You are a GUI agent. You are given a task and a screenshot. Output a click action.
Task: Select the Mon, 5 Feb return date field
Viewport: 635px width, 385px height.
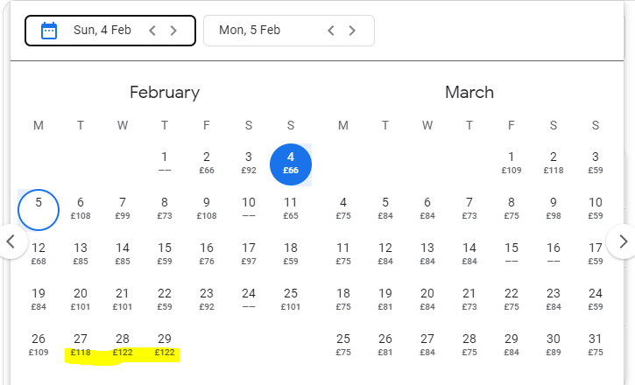tap(289, 31)
